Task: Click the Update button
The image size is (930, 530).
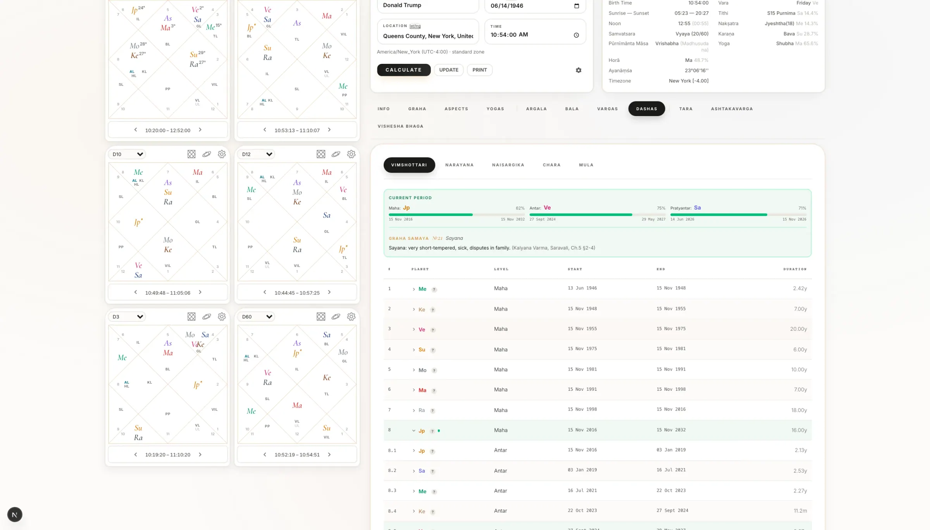Action: click(449, 70)
